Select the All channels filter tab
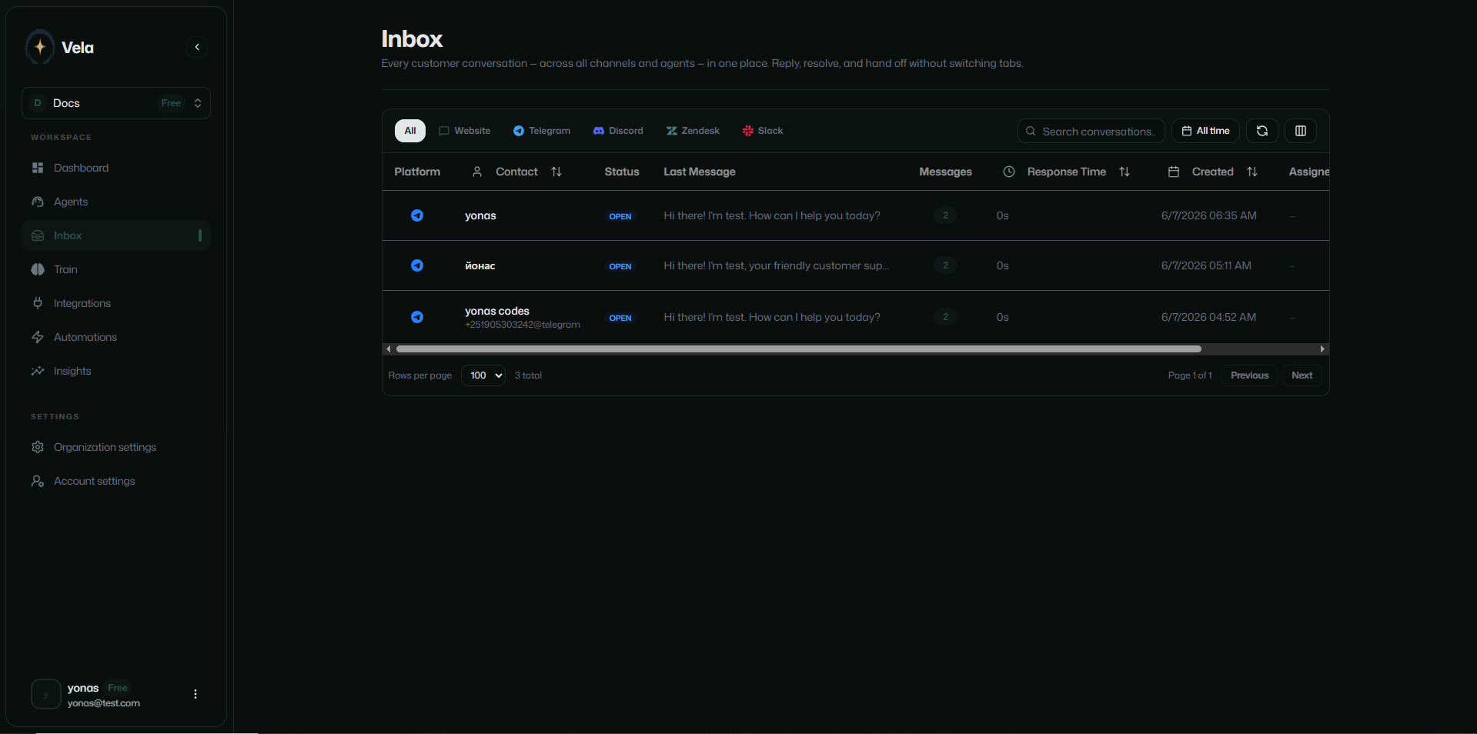The image size is (1477, 734). point(410,131)
